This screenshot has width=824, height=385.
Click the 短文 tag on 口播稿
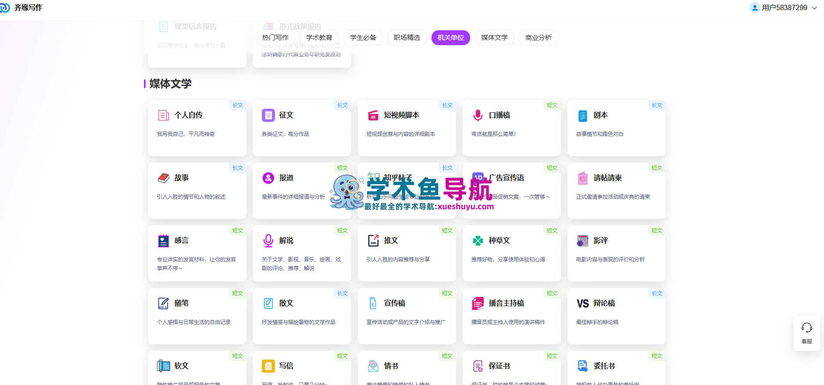pos(552,105)
